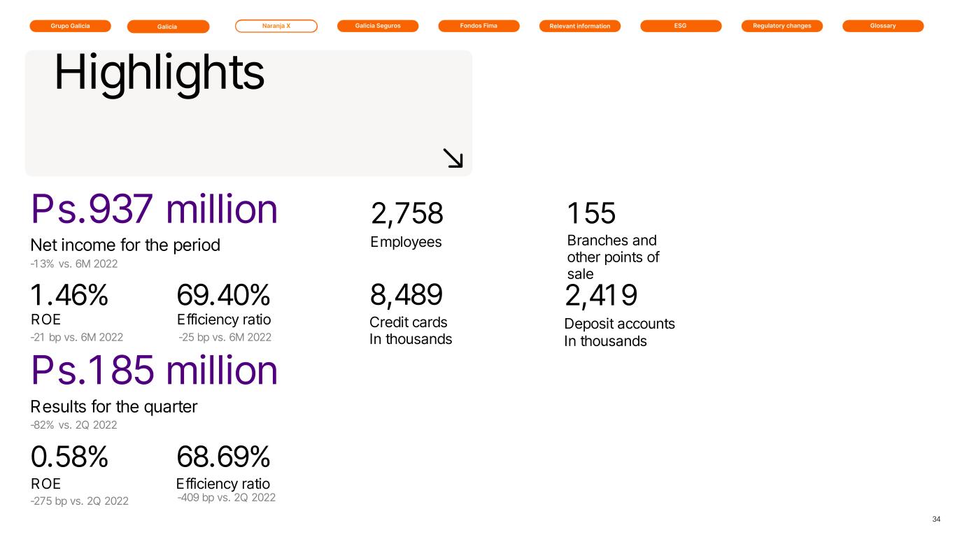Switch to the Galicia section tab
Screen dimensions: 955x537
tap(168, 27)
